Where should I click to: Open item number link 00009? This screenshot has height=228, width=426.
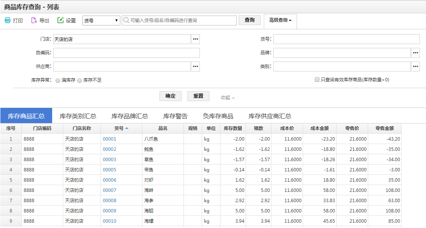(110, 211)
